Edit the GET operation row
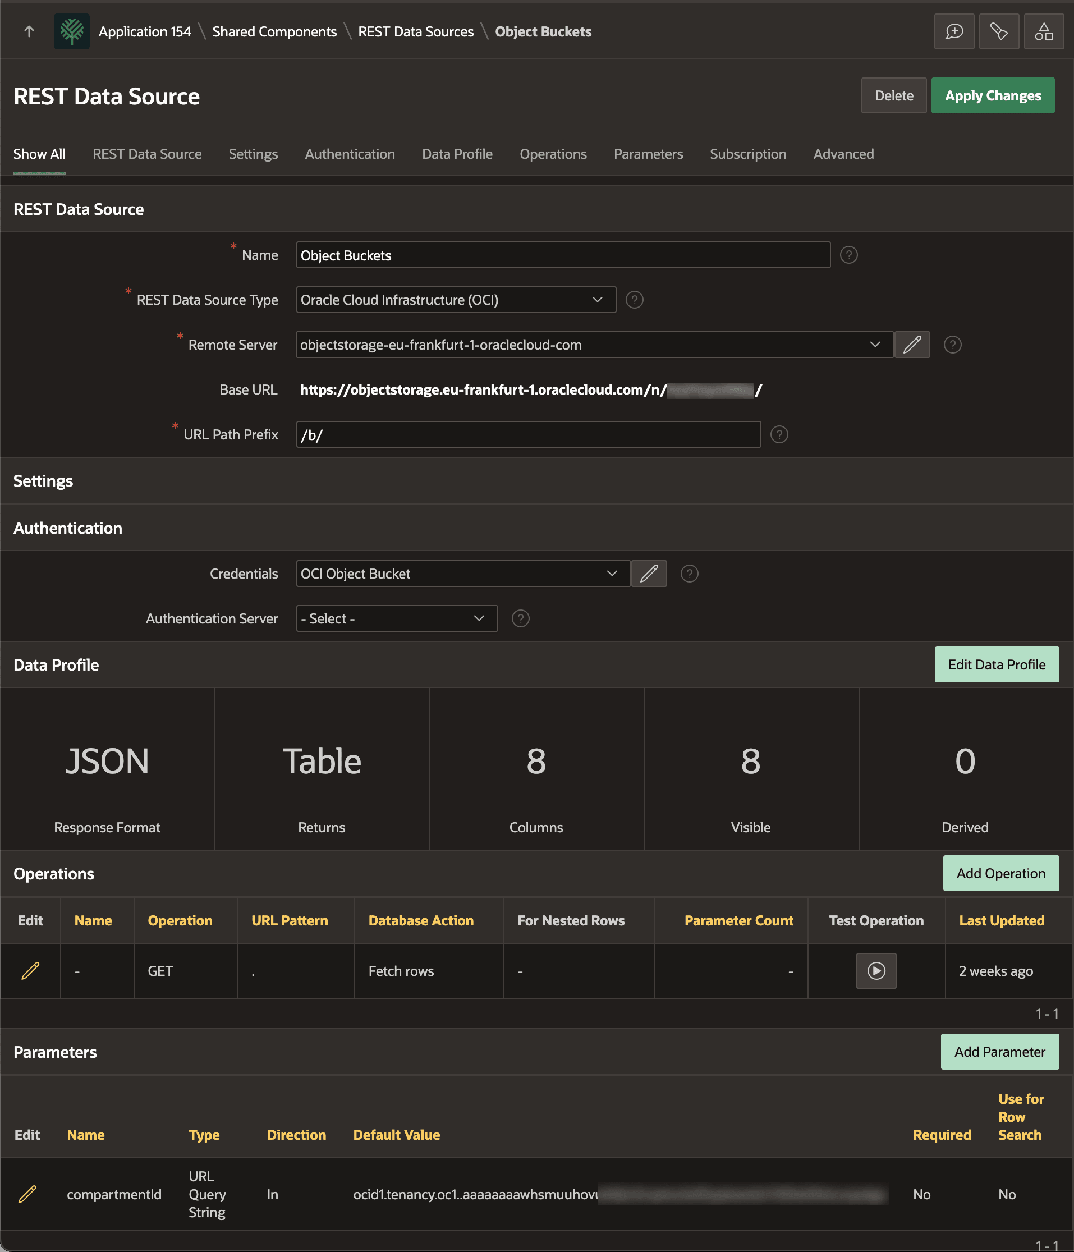The width and height of the screenshot is (1074, 1252). point(30,970)
